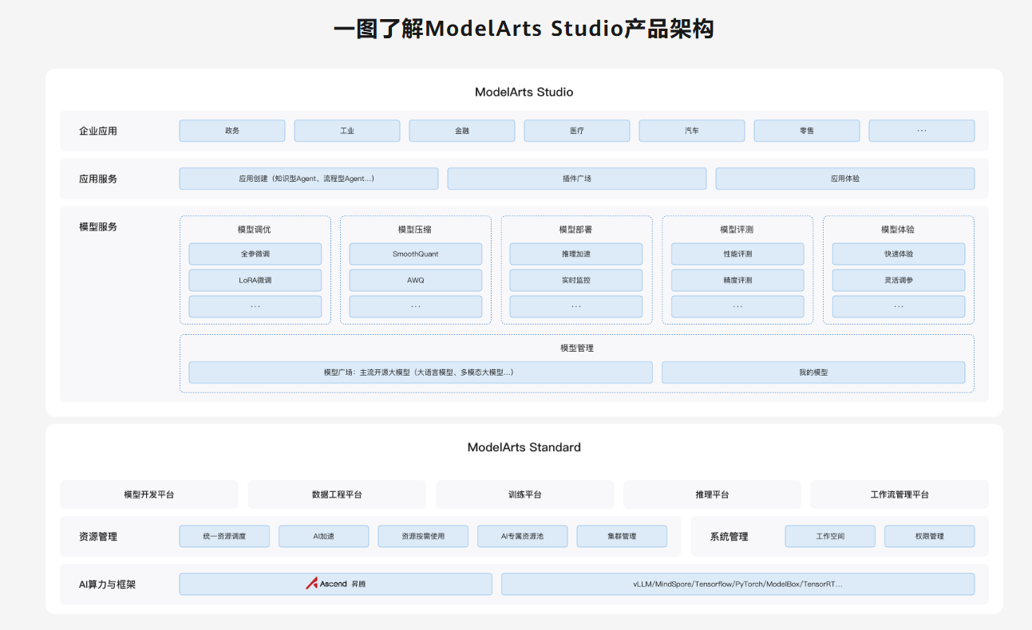Click the 训练平台 block
Screen dimensions: 1032x630
click(x=525, y=494)
